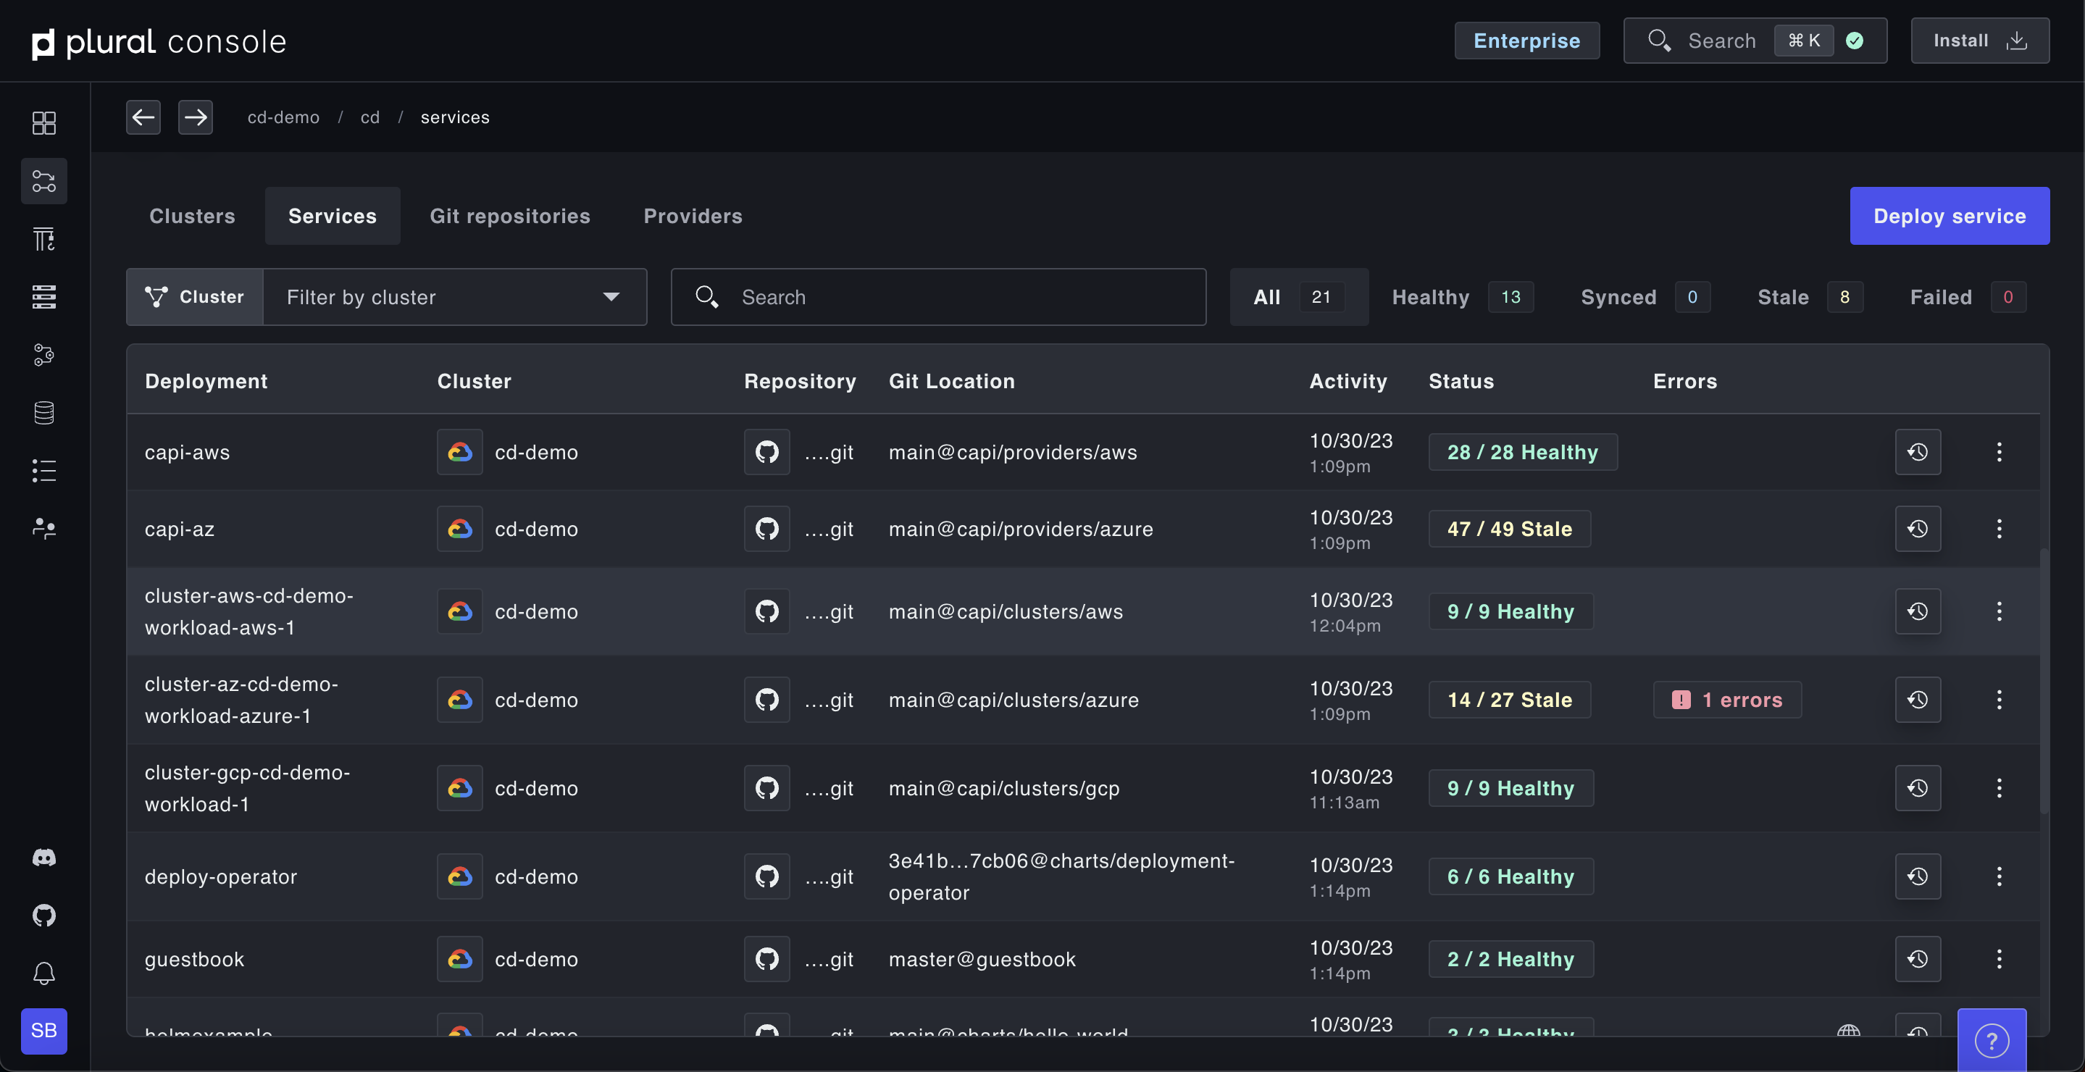Filter services by Failed status
This screenshot has height=1072, width=2085.
[x=1968, y=297]
